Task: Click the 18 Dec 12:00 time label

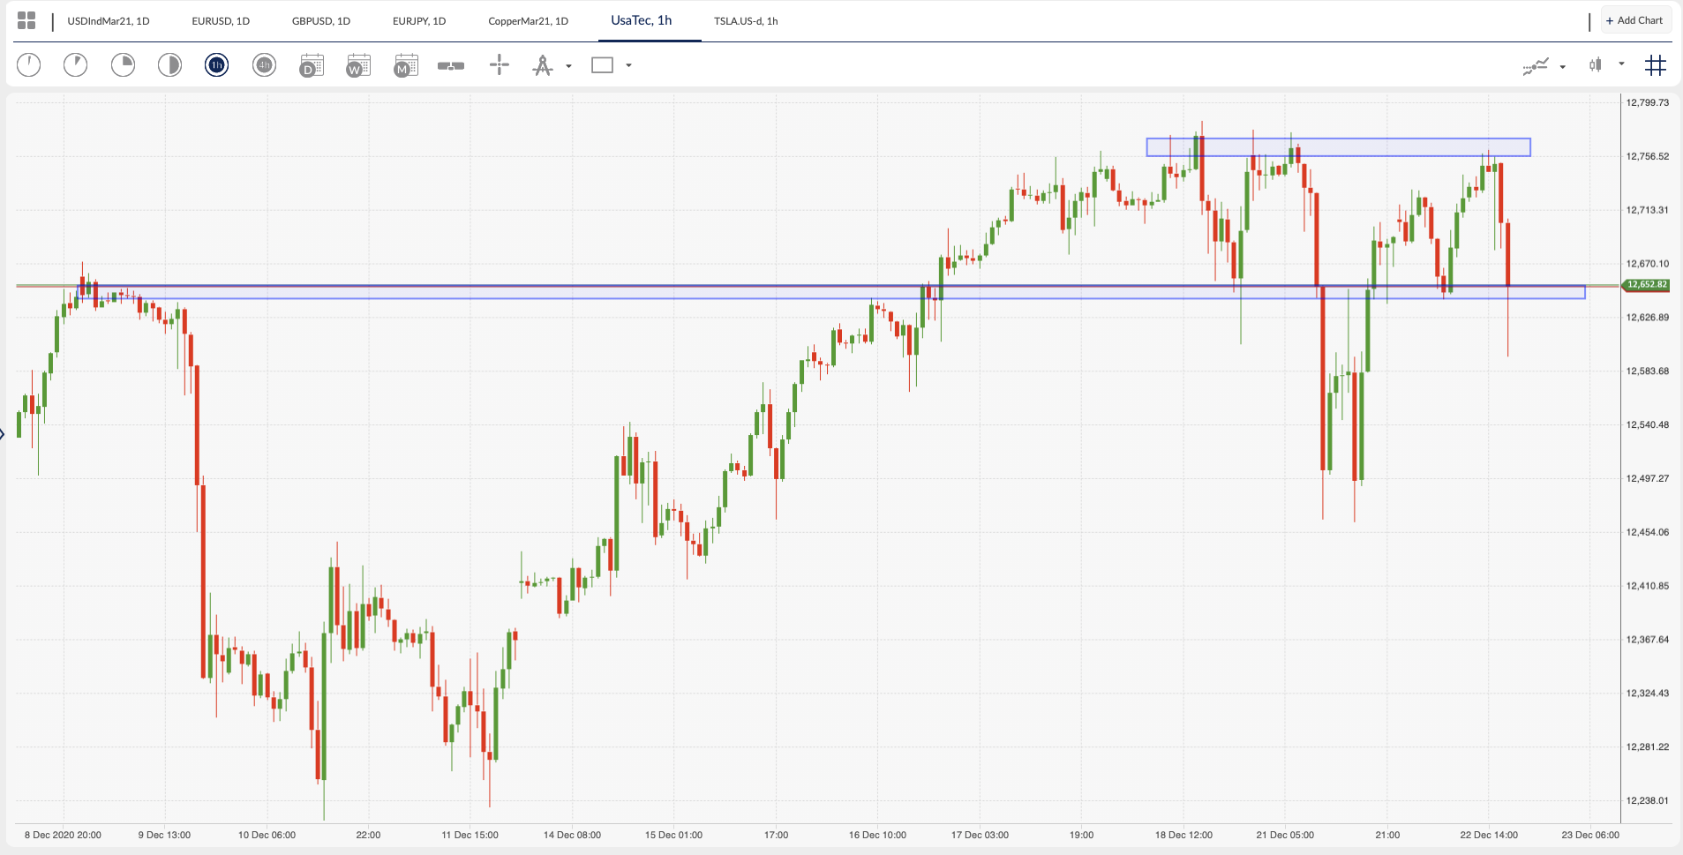Action: point(1183,835)
